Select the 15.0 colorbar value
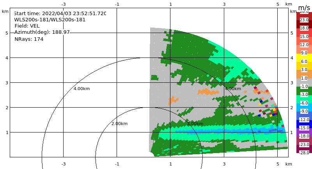This screenshot has width=312, height=169. (304, 37)
